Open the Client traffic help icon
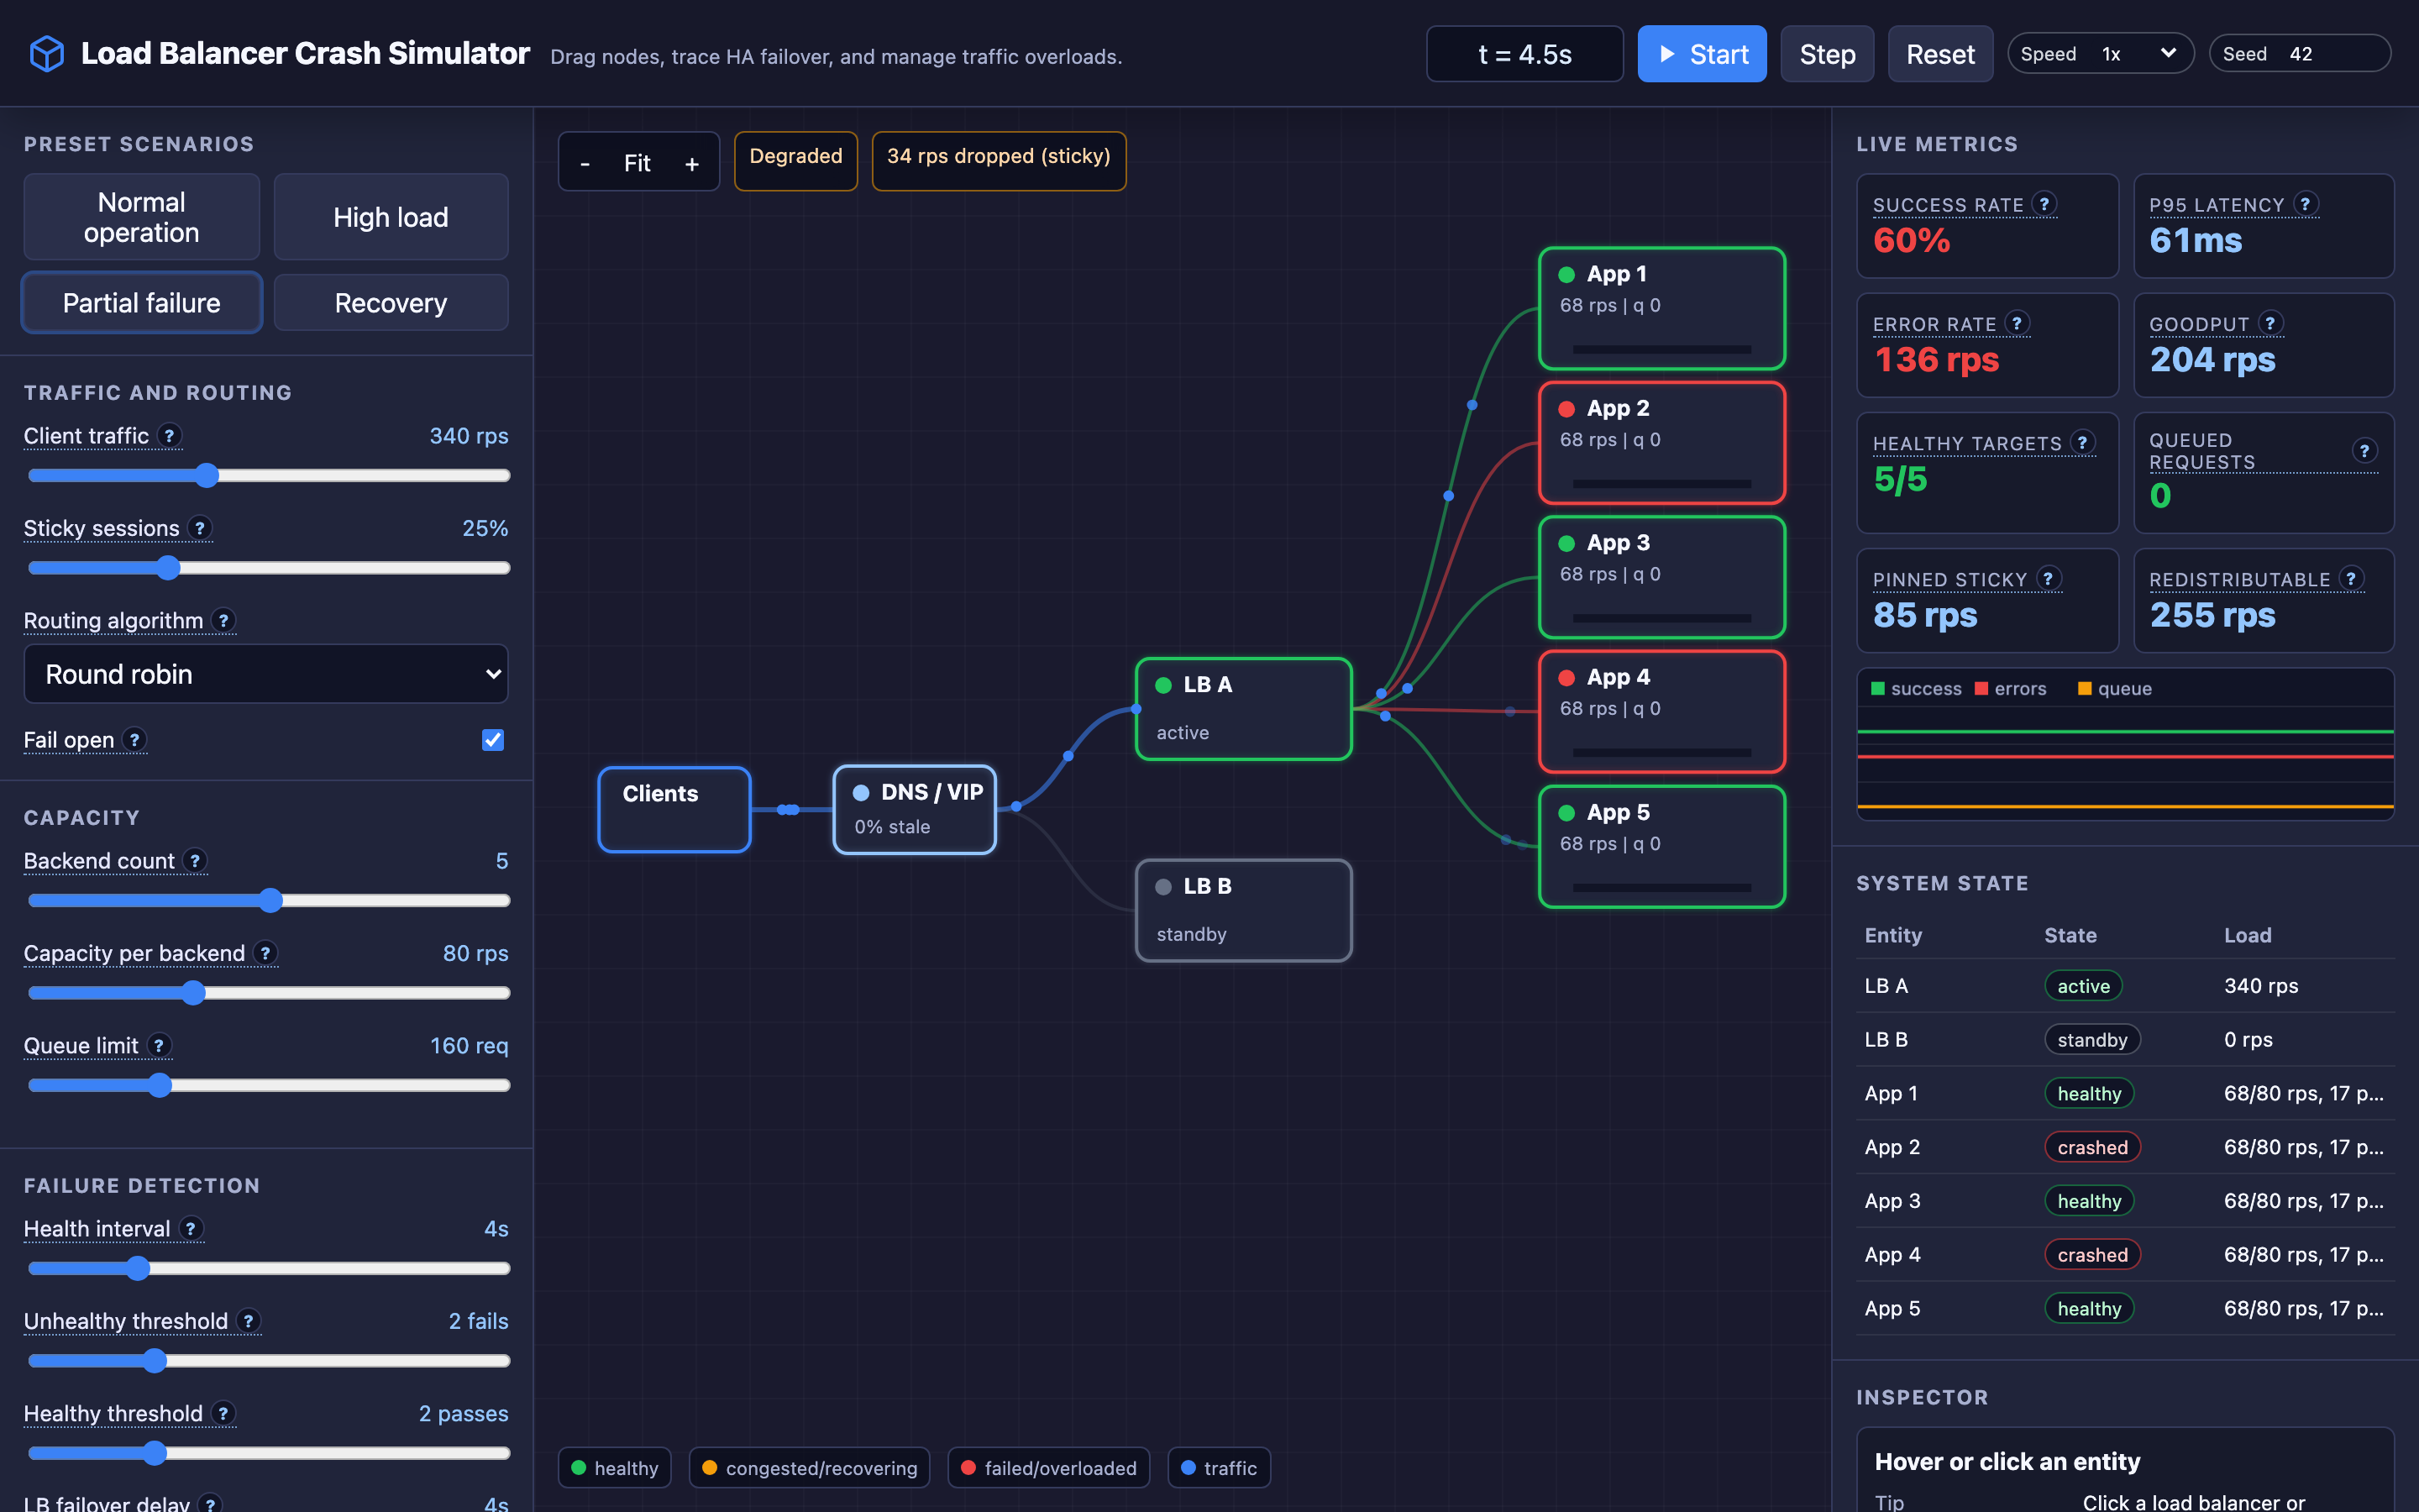 [169, 436]
